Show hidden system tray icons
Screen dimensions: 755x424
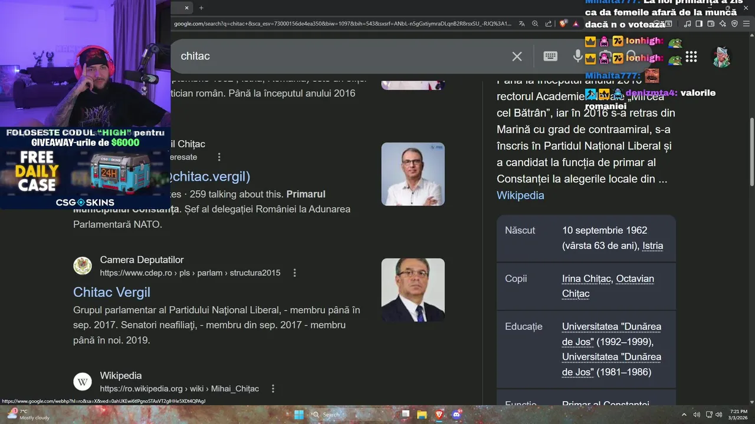tap(684, 415)
